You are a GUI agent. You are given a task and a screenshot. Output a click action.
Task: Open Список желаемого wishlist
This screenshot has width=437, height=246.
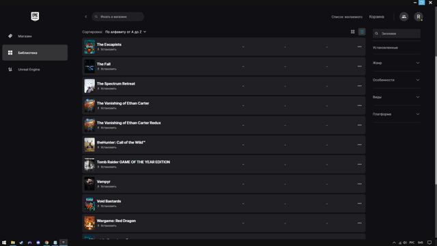[x=347, y=16]
